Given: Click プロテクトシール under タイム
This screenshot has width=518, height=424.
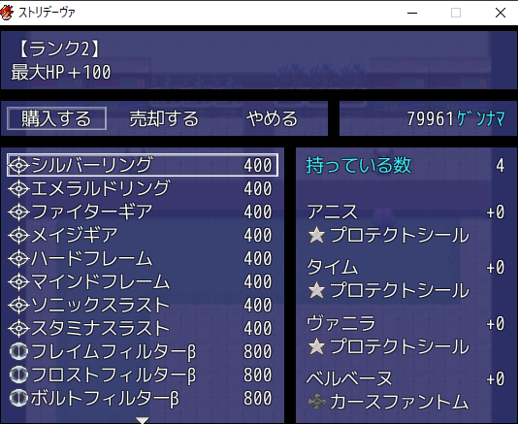Looking at the screenshot, I should pos(400,290).
